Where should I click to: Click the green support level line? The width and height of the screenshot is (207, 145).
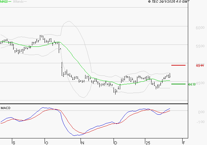point(178,84)
